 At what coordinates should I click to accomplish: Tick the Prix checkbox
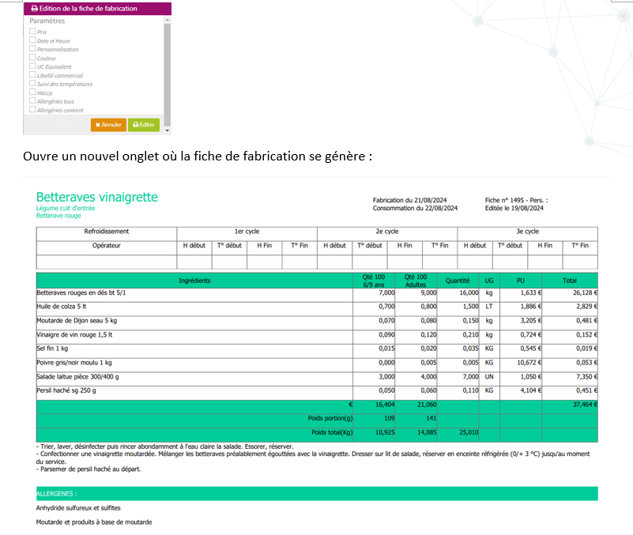click(32, 31)
